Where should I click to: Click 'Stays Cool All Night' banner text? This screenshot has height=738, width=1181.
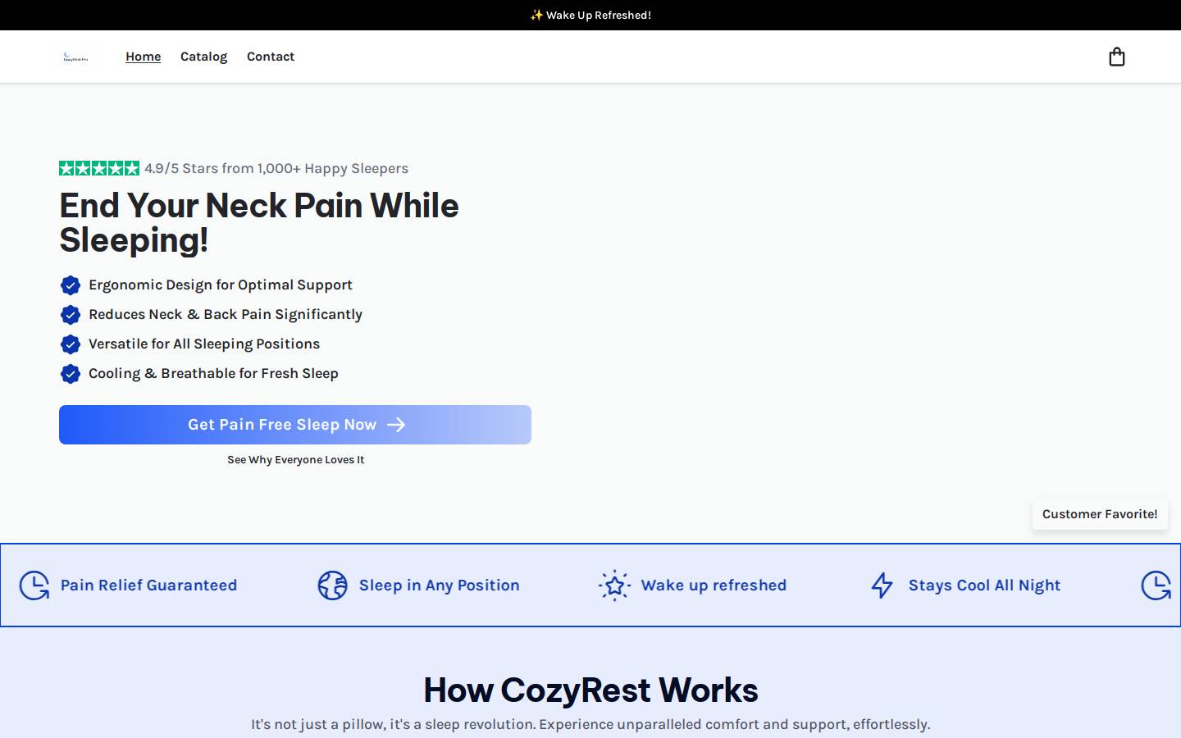pyautogui.click(x=984, y=585)
